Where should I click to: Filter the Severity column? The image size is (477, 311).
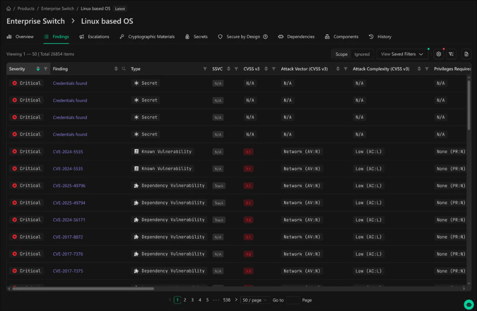(x=46, y=69)
